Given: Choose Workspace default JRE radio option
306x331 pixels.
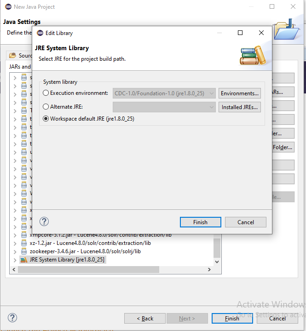Looking at the screenshot, I should click(46, 119).
